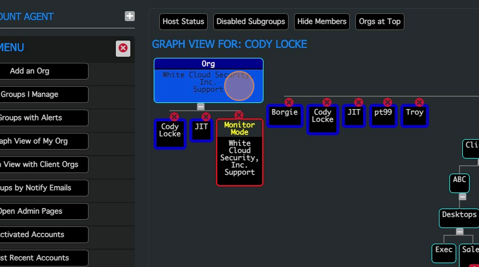The width and height of the screenshot is (479, 267).
Task: Click red X on Cody Locke next to Borgie
Action: pos(327,102)
